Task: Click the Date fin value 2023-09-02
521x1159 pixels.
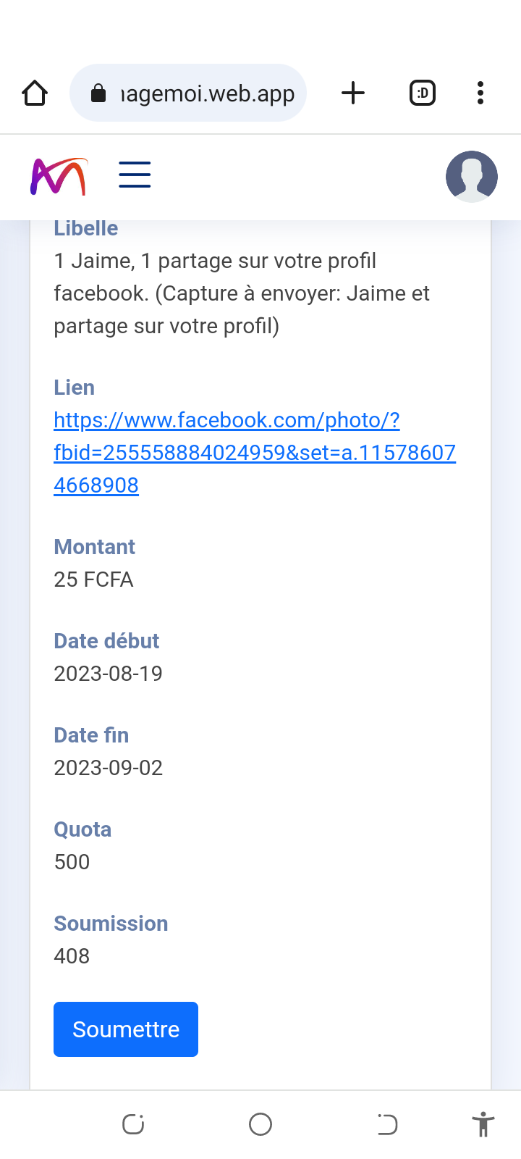Action: (108, 768)
